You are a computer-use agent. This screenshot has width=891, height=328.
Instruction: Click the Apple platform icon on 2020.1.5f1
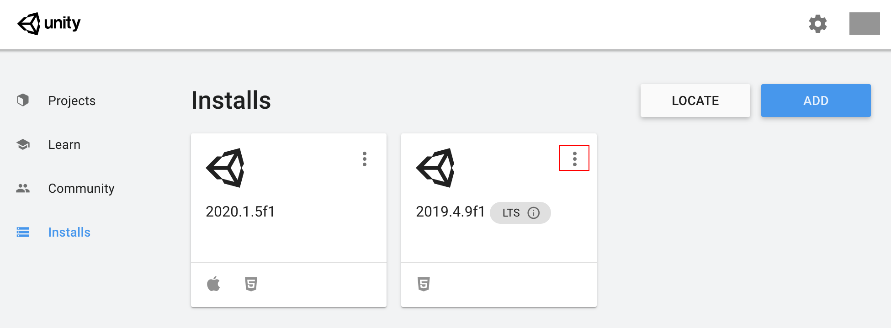[213, 284]
